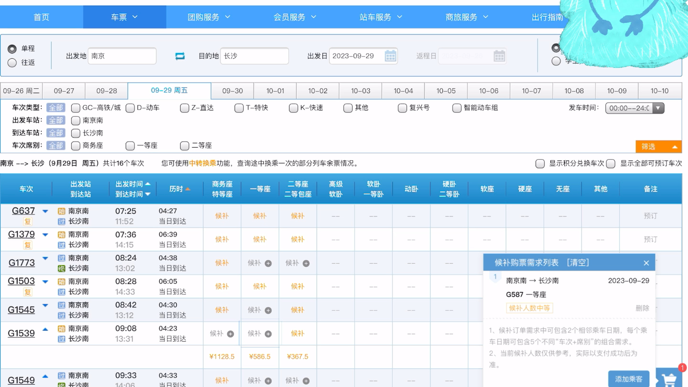Click 中转换乘 link
Screen dimensions: 688x387
(203, 163)
